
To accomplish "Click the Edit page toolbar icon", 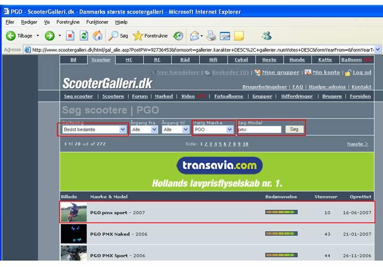I will 225,36.
